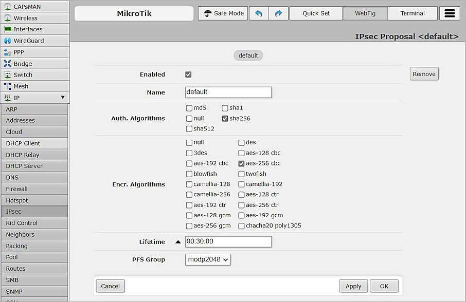466x302 pixels.
Task: Open Quick Set mode
Action: click(x=316, y=13)
